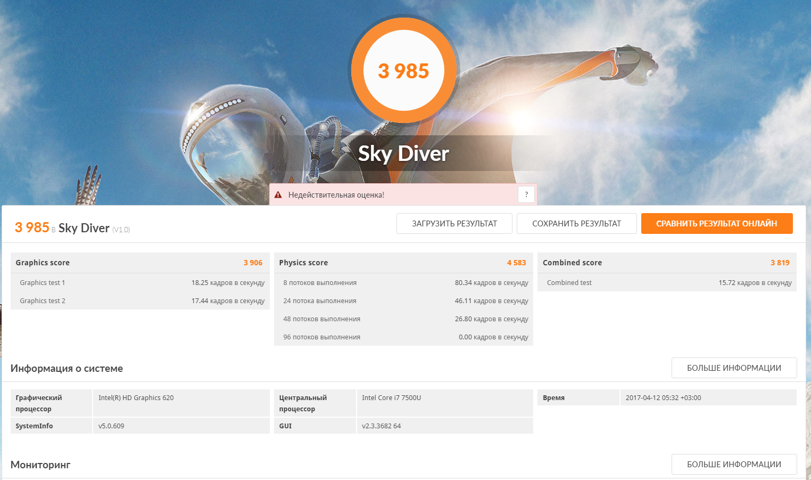
Task: Select the 8 потоков выполнения row
Action: tap(403, 283)
